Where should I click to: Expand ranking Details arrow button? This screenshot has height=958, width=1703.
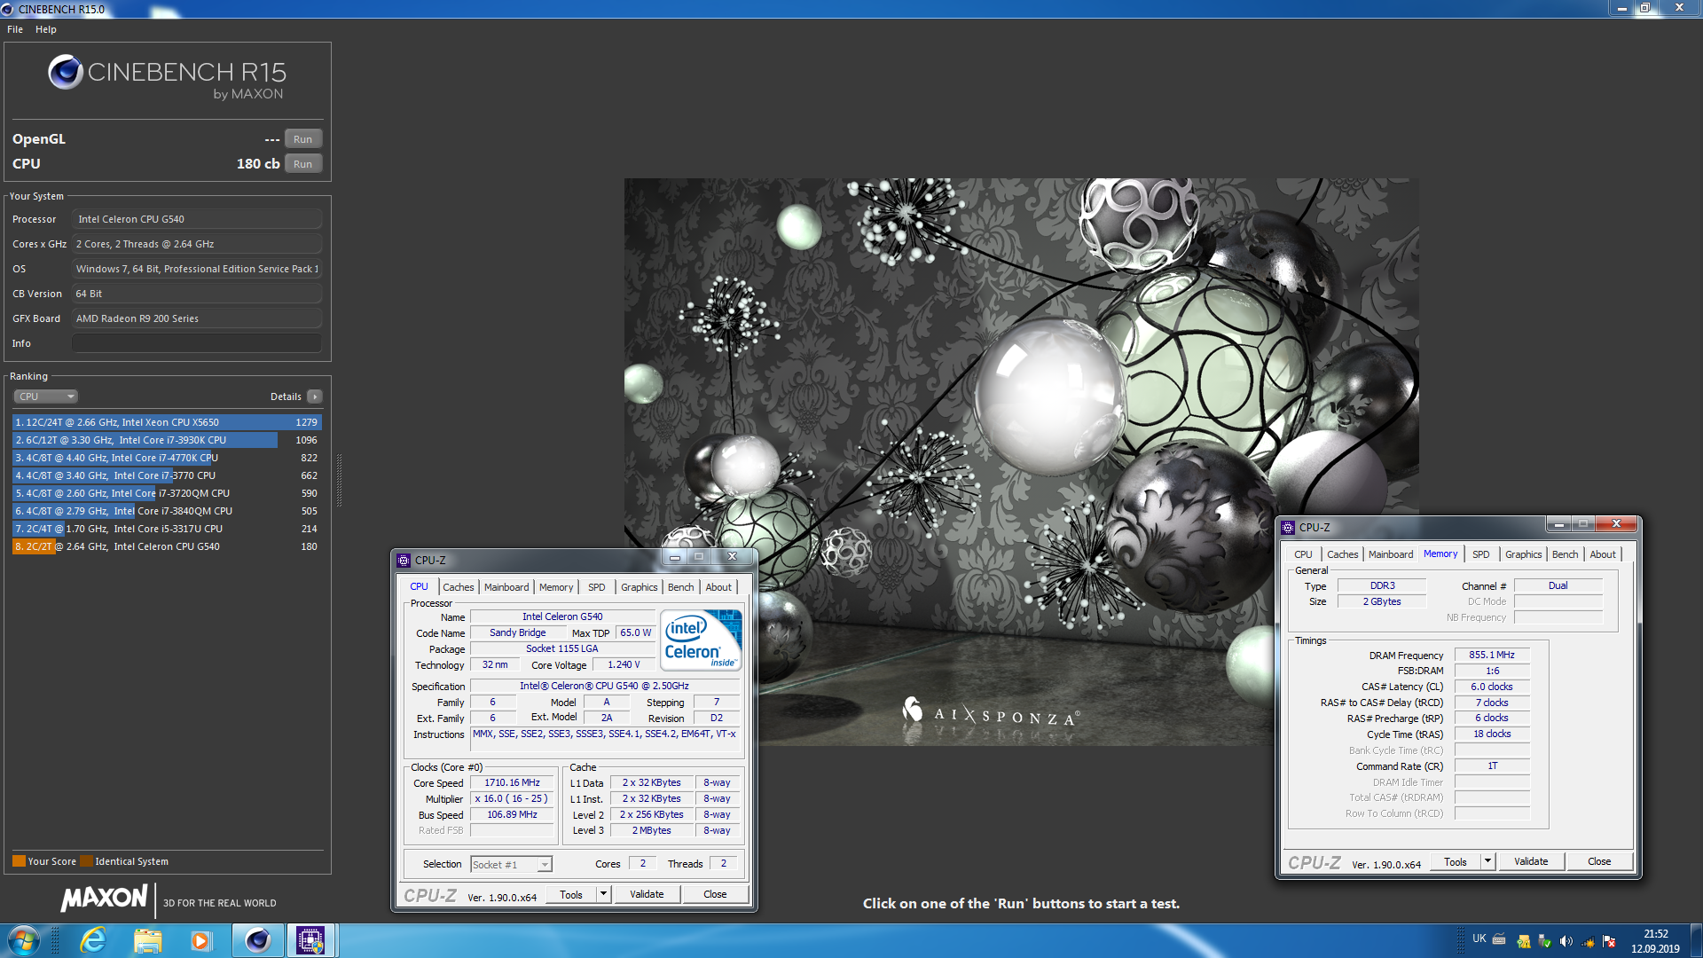314,397
